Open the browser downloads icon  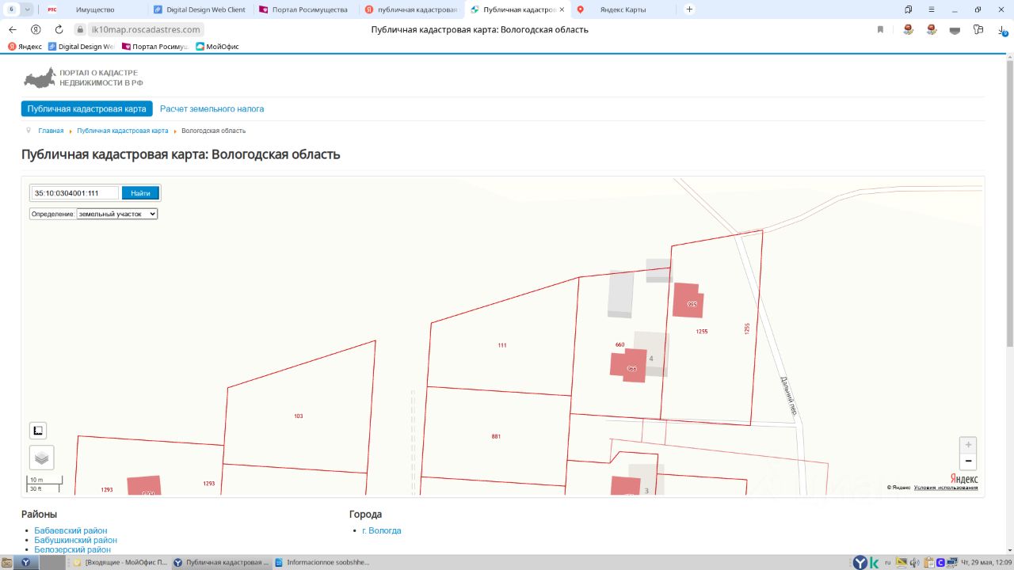coord(1002,29)
